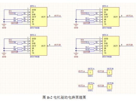Click the OUT2A CON1 connector symbol

click(x=90, y=87)
